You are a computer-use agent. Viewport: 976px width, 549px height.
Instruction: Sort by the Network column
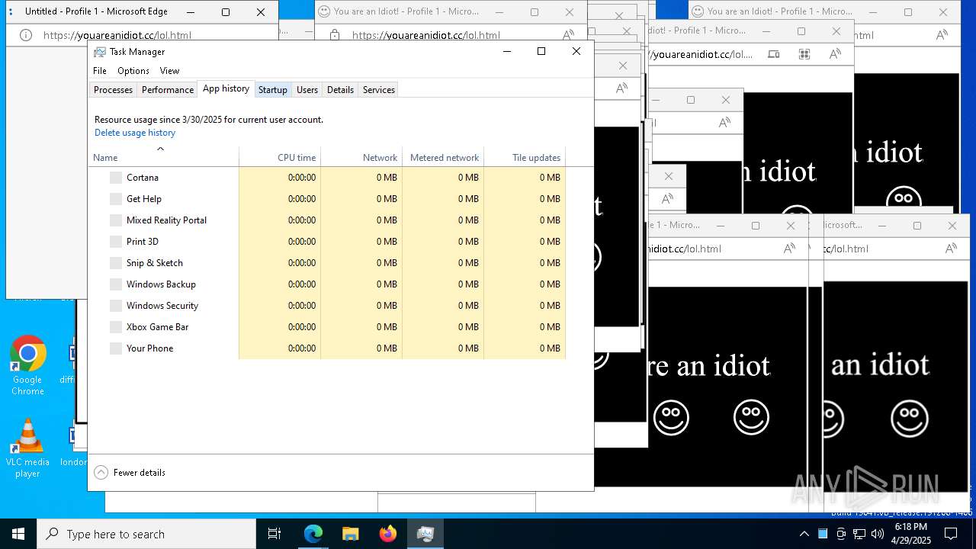click(x=361, y=157)
